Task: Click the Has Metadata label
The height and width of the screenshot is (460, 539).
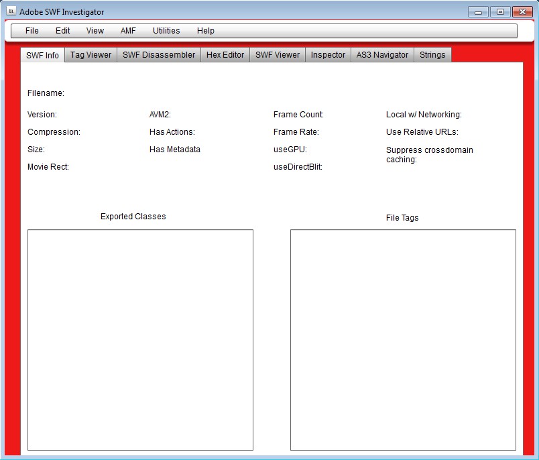Action: click(x=175, y=150)
